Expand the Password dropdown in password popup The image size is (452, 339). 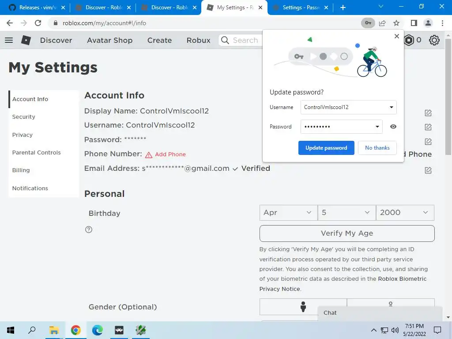(x=377, y=127)
